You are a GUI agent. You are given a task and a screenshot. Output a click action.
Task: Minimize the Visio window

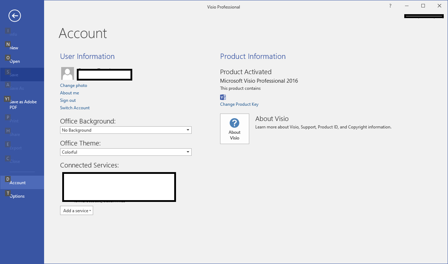tap(407, 6)
